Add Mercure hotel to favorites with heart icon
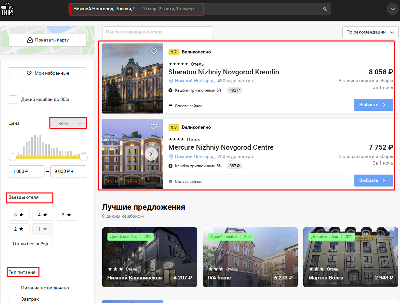Screen dimensions: 400x303 (154, 127)
